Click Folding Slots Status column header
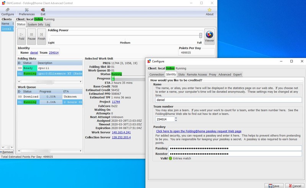 pyautogui.click(x=29, y=63)
